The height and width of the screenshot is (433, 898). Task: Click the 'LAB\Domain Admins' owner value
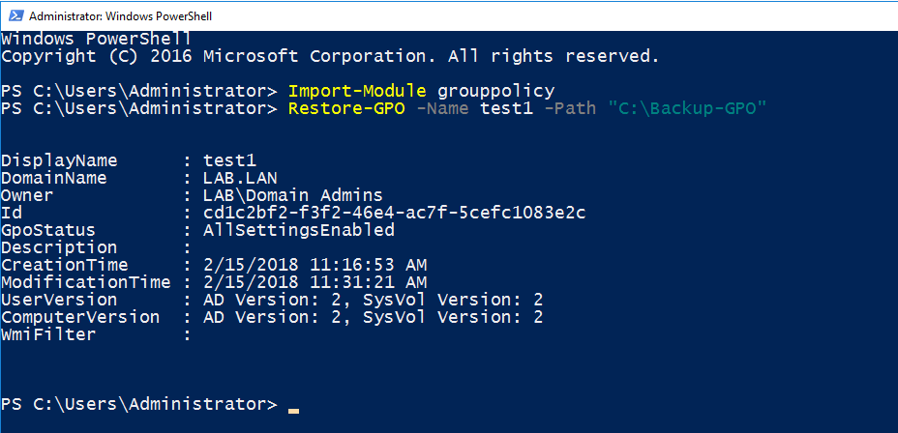click(x=293, y=195)
